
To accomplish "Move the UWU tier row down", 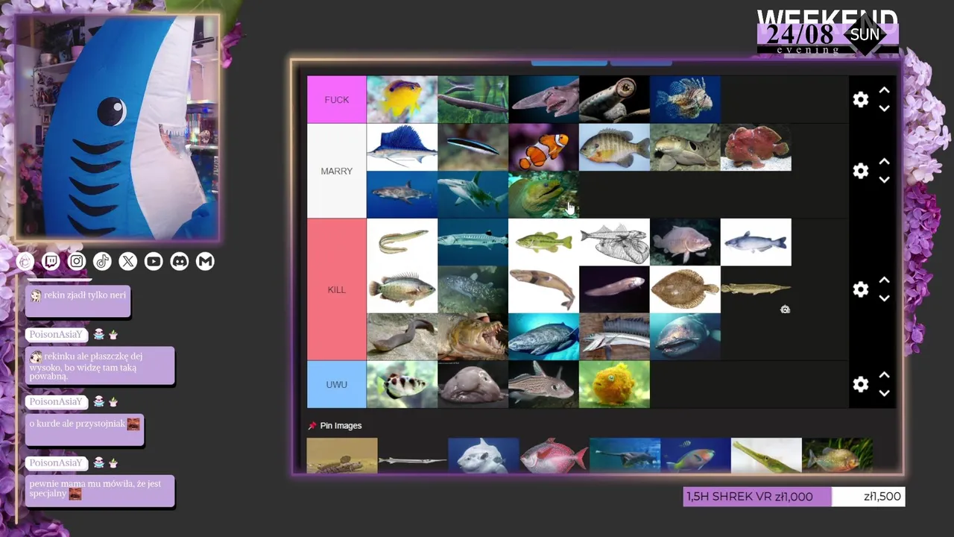I will (884, 393).
